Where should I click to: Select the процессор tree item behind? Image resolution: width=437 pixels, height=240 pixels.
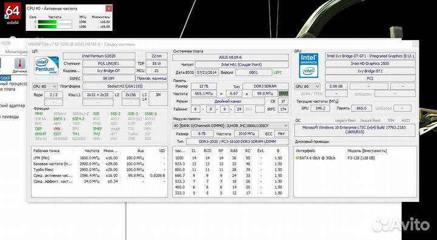[13, 84]
